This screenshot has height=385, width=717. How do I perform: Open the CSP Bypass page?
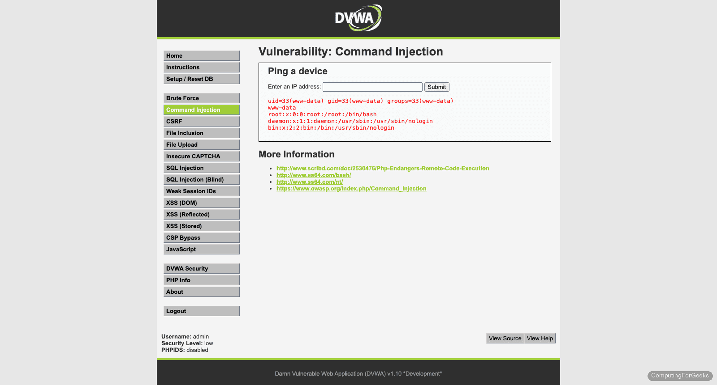coord(202,238)
